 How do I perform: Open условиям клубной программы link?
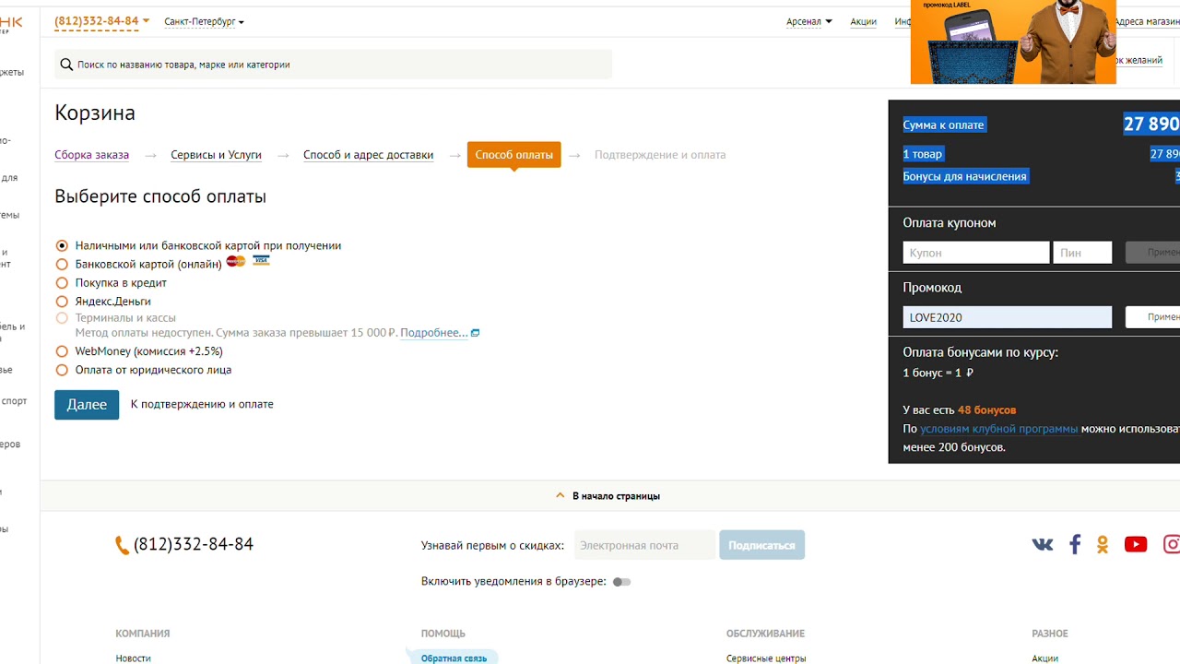tap(999, 429)
